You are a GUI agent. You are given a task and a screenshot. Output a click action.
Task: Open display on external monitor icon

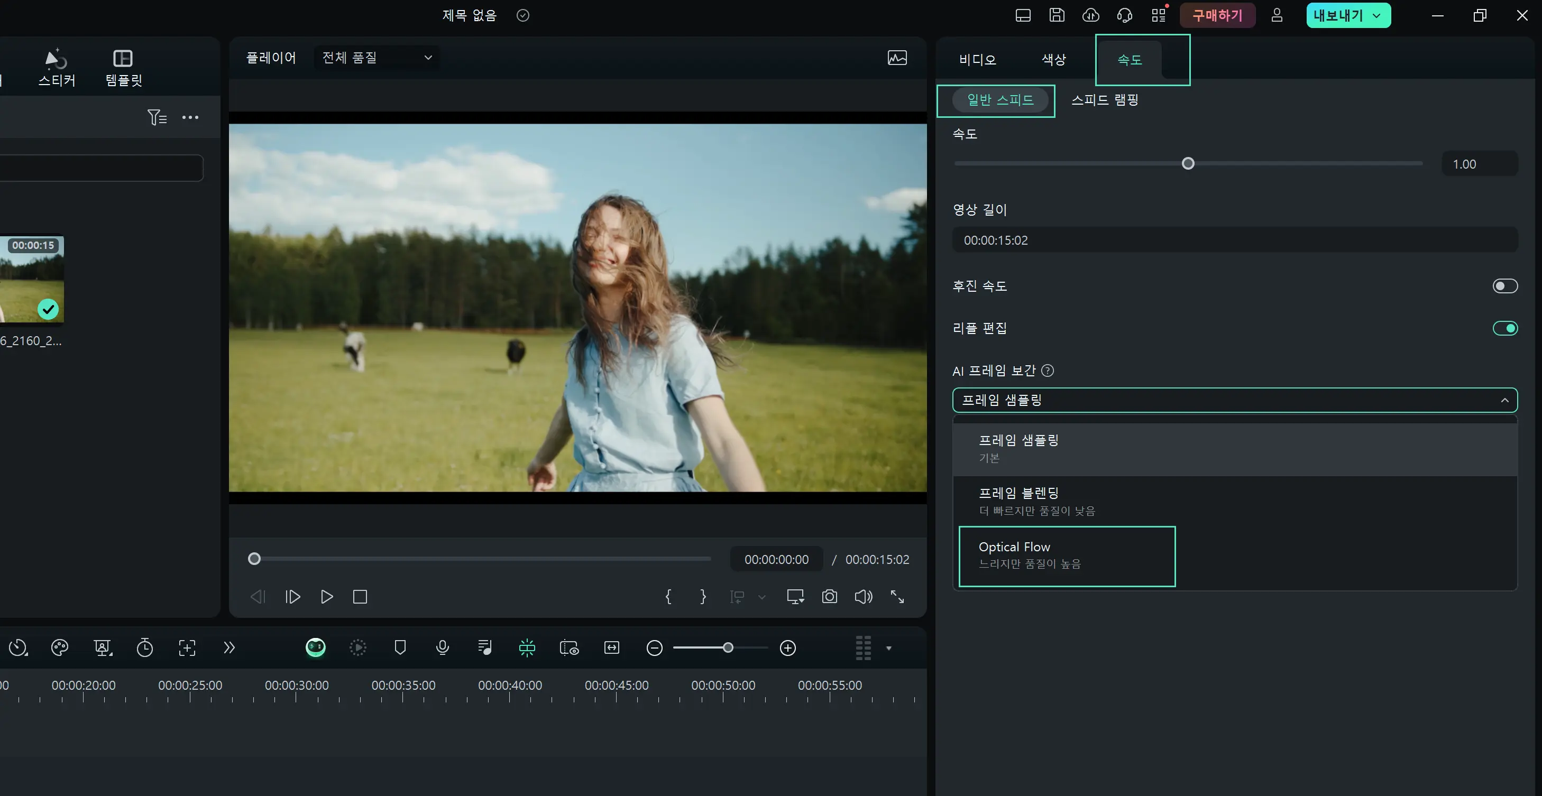tap(795, 597)
